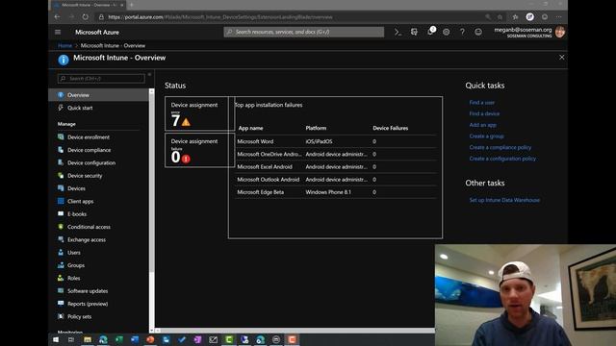This screenshot has width=616, height=346.
Task: Click the browser back arrow
Action: (x=58, y=17)
